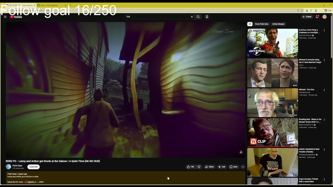Viewport: 333px width, 187px height.
Task: Open options menu for Scarface video
Action: tap(324, 30)
